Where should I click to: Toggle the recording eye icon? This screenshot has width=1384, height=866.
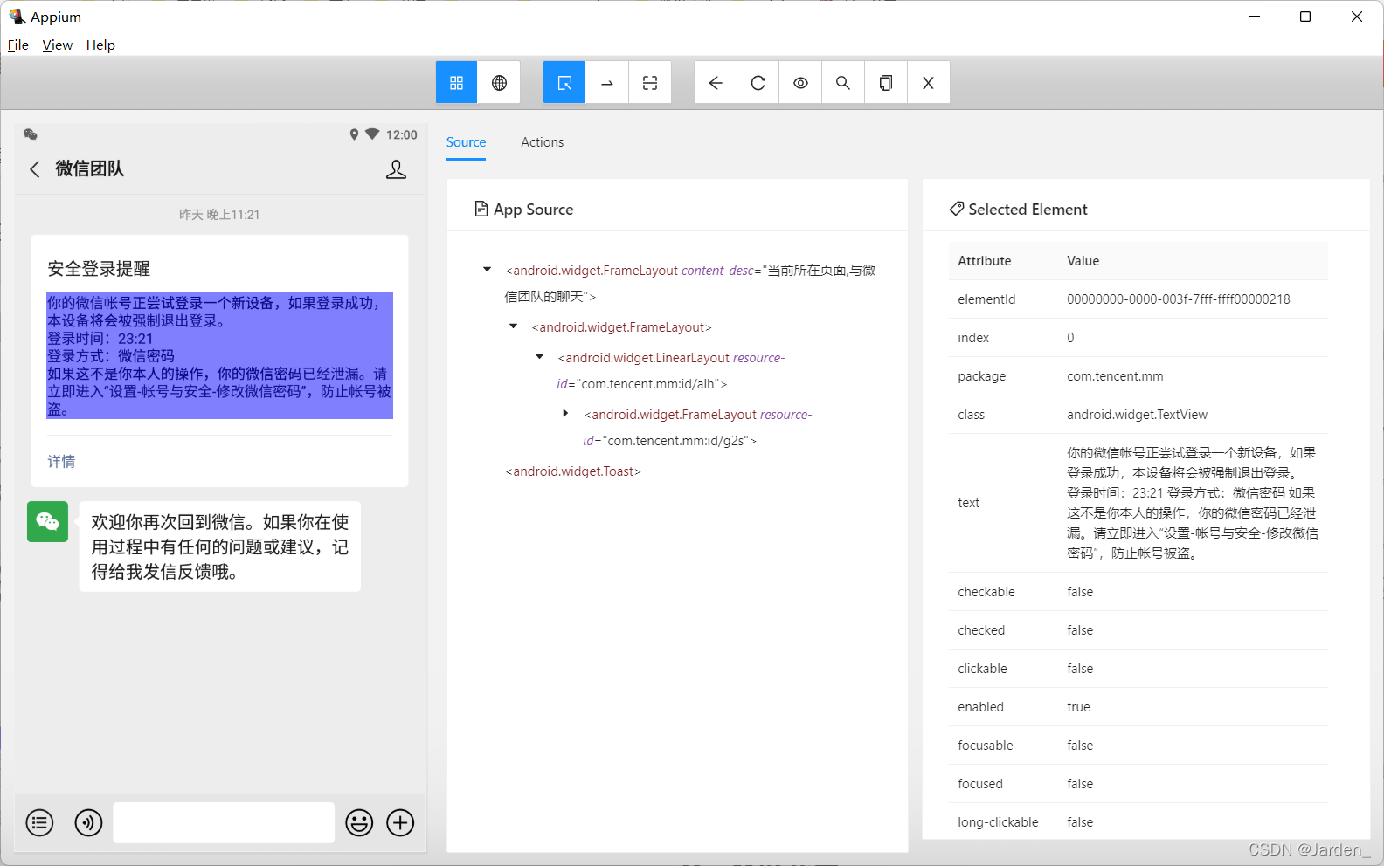click(800, 83)
